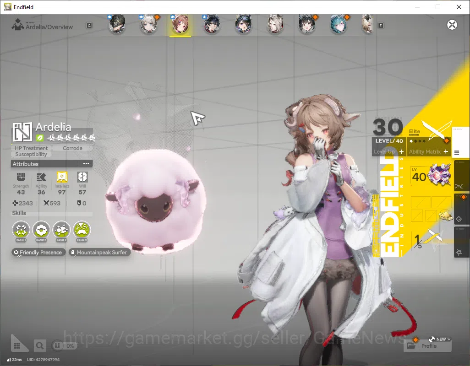Click the third empty equipment slot
Viewport: 470px width, 366px height.
pyautogui.click(x=417, y=215)
